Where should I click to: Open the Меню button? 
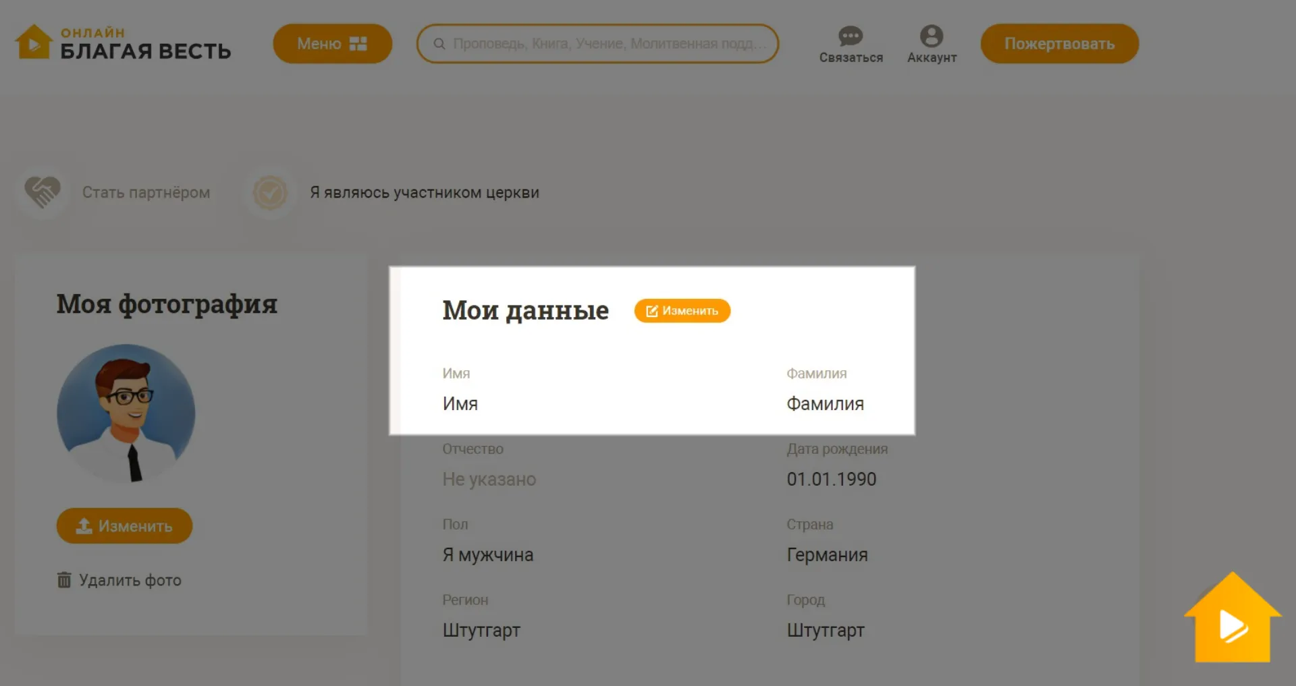click(332, 44)
